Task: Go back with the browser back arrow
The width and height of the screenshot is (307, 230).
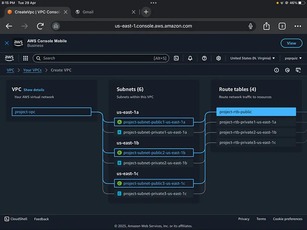Action: click(9, 26)
